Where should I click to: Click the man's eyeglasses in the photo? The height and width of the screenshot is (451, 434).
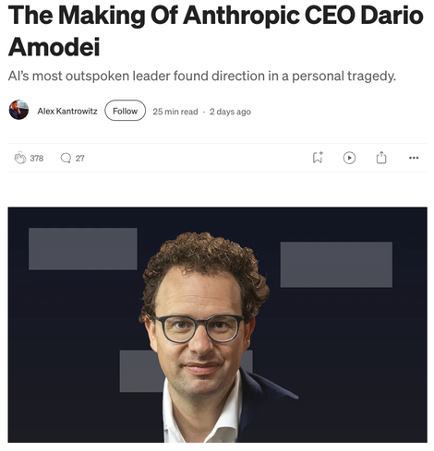(x=199, y=329)
